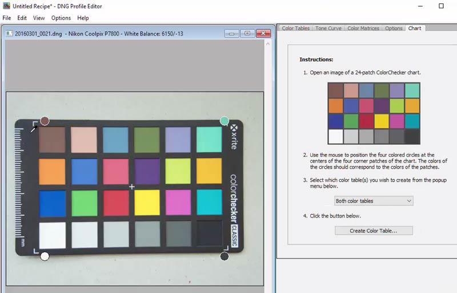Click the purple patch in the photo

click(x=147, y=171)
